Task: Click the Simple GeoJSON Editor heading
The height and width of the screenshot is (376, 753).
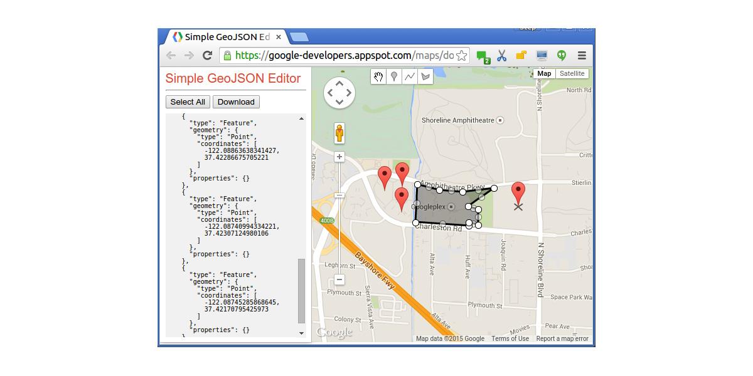Action: pos(233,78)
